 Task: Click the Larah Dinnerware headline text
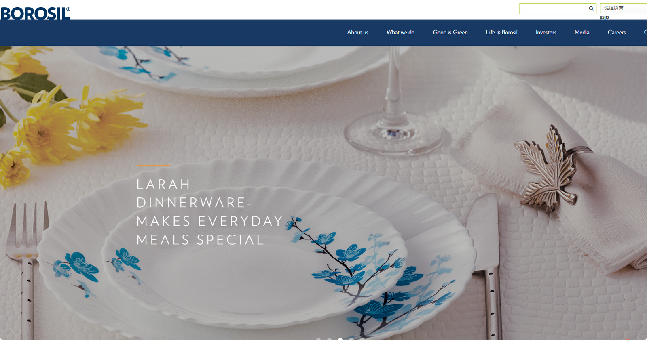(x=209, y=212)
